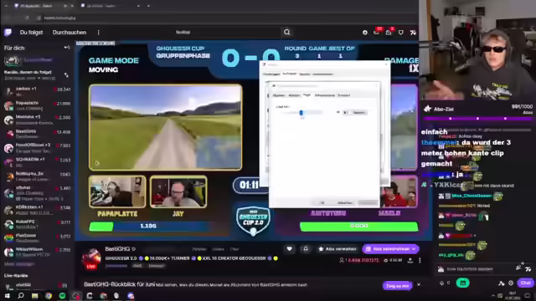Open the KuboFPS channel in sidebar
Image resolution: width=536 pixels, height=301 pixels.
[x=37, y=224]
